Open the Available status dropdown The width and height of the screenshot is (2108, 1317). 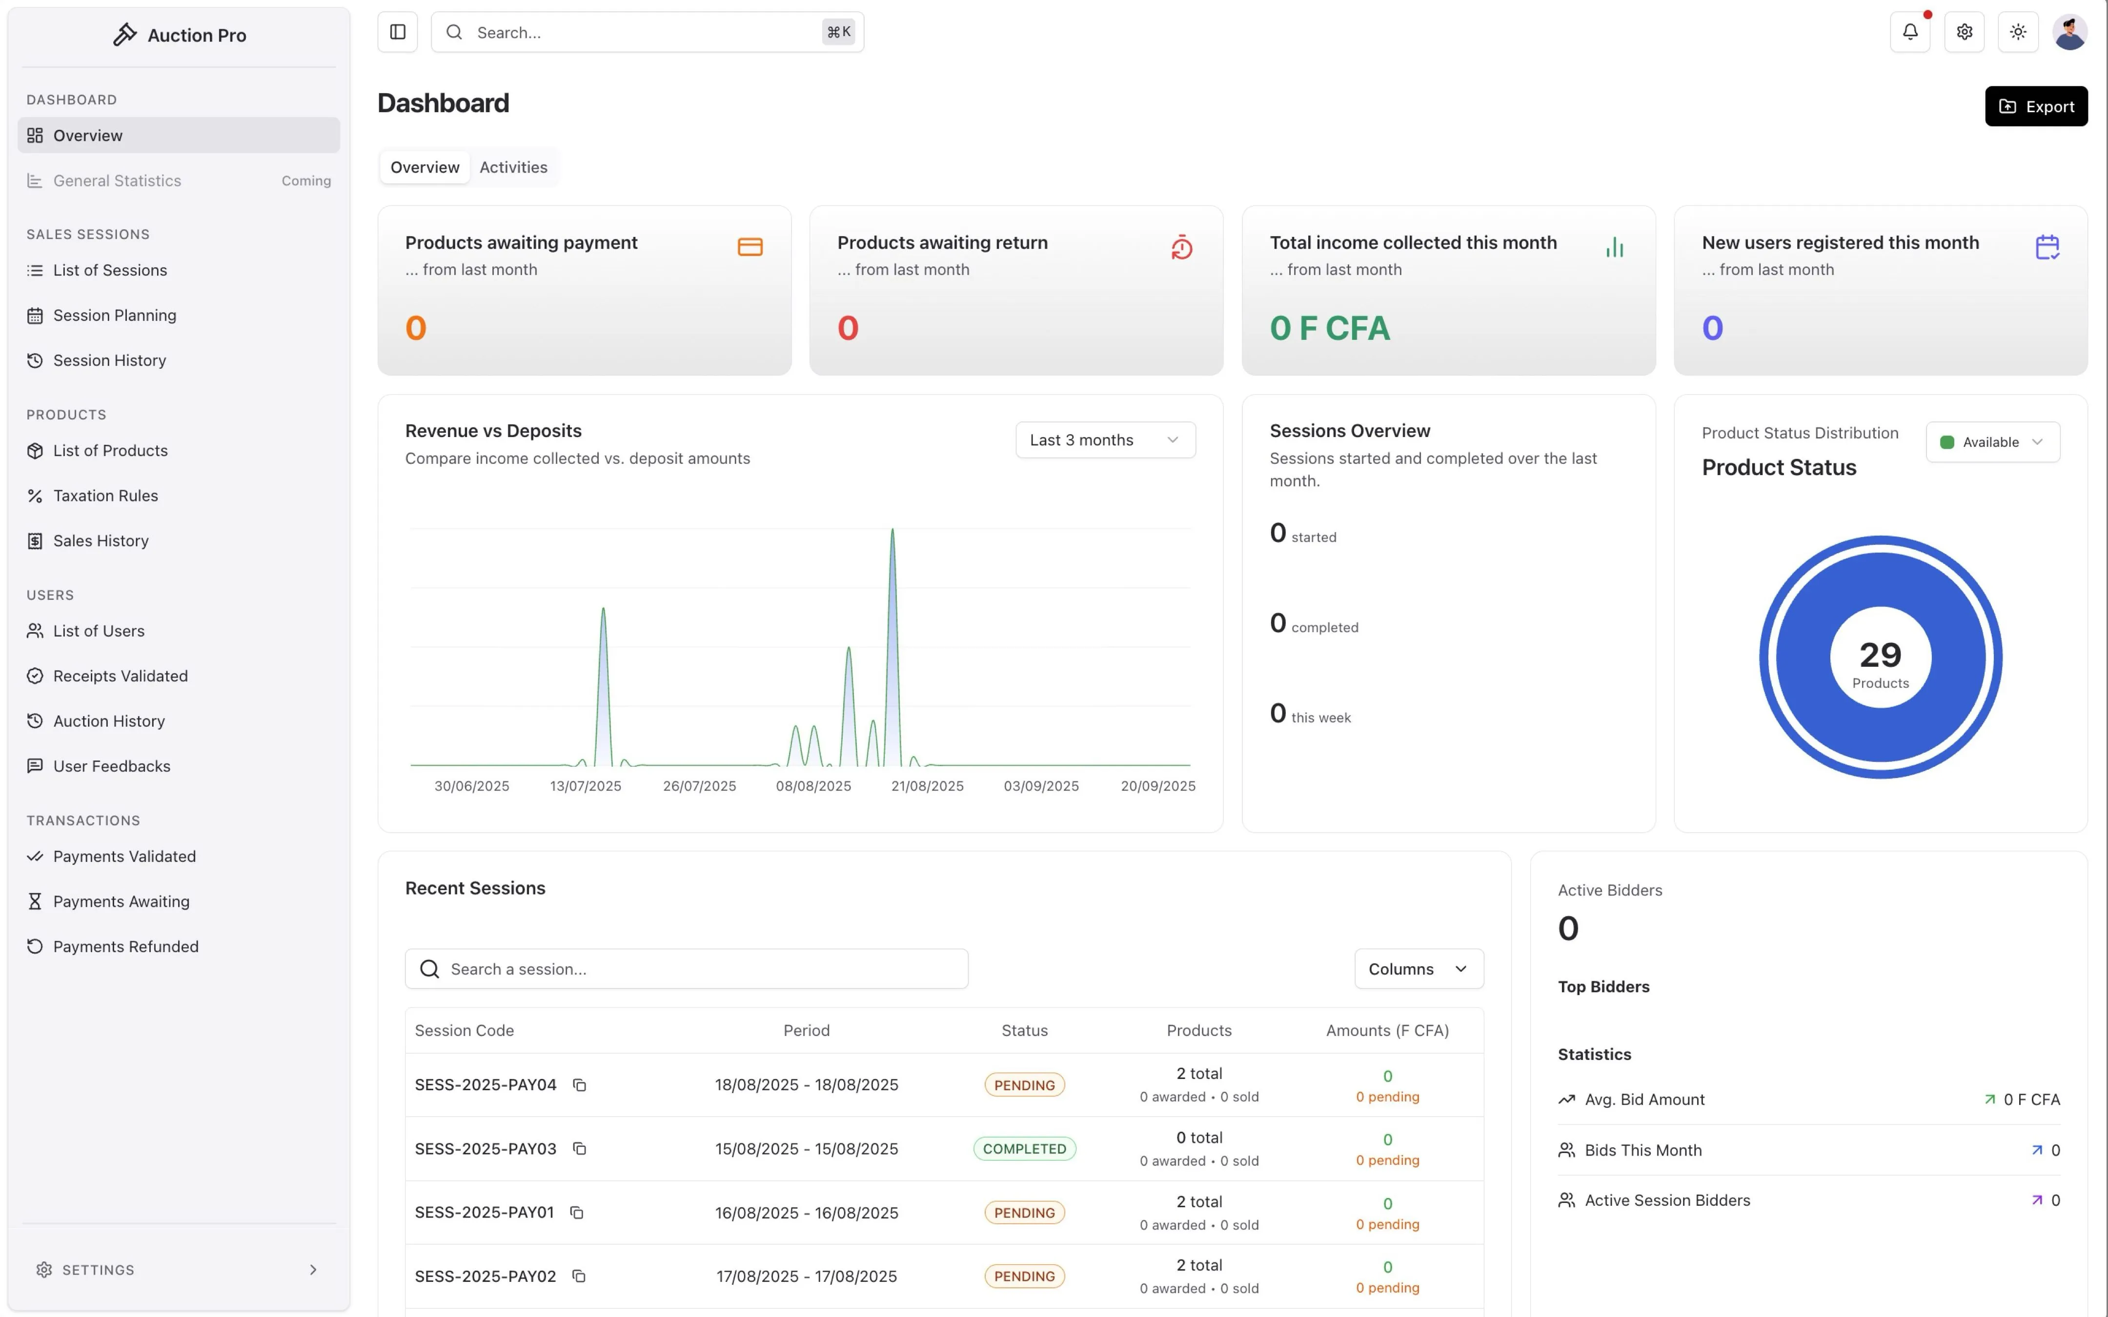tap(1992, 441)
